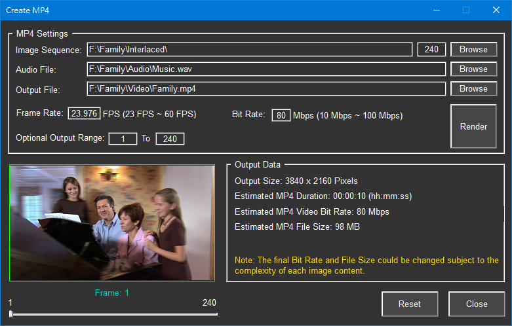The width and height of the screenshot is (512, 326).
Task: Focus the Image Sequence path field
Action: pyautogui.click(x=250, y=50)
